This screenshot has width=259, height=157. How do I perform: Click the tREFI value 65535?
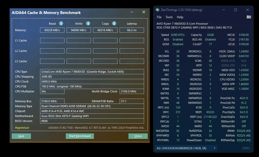210,112
